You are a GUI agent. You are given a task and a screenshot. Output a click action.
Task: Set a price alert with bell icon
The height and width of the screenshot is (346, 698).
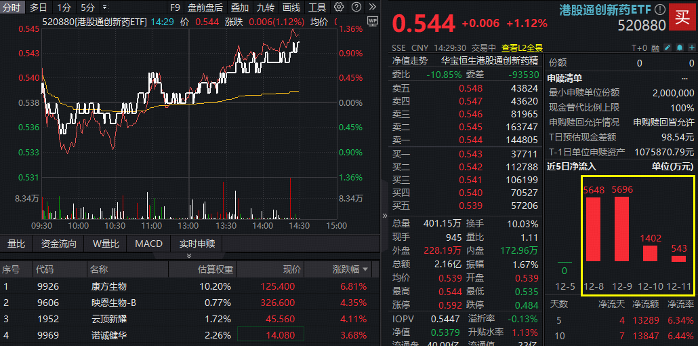click(x=679, y=47)
